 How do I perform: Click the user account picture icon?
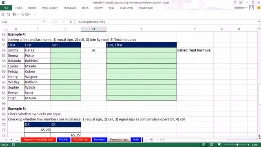tap(251, 8)
